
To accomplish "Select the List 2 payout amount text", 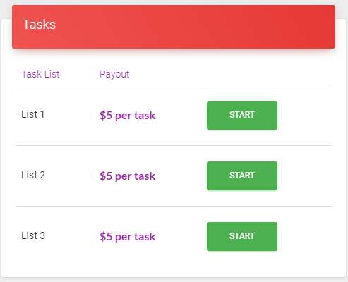I will click(127, 176).
